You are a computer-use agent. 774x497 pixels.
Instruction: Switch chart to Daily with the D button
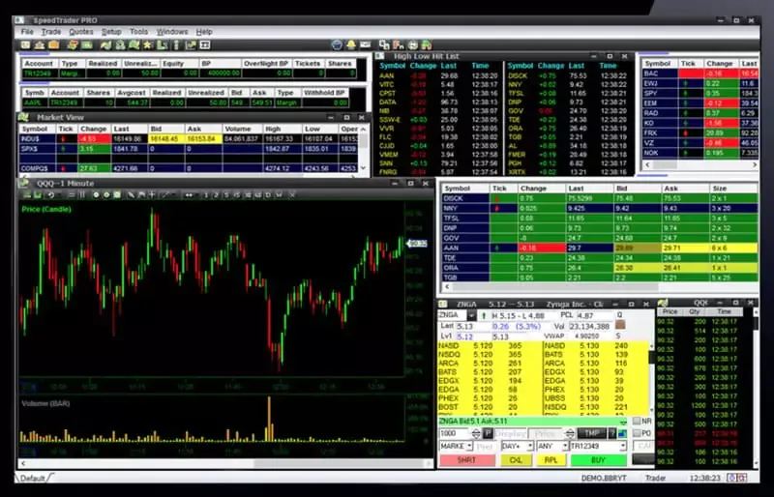[x=268, y=195]
